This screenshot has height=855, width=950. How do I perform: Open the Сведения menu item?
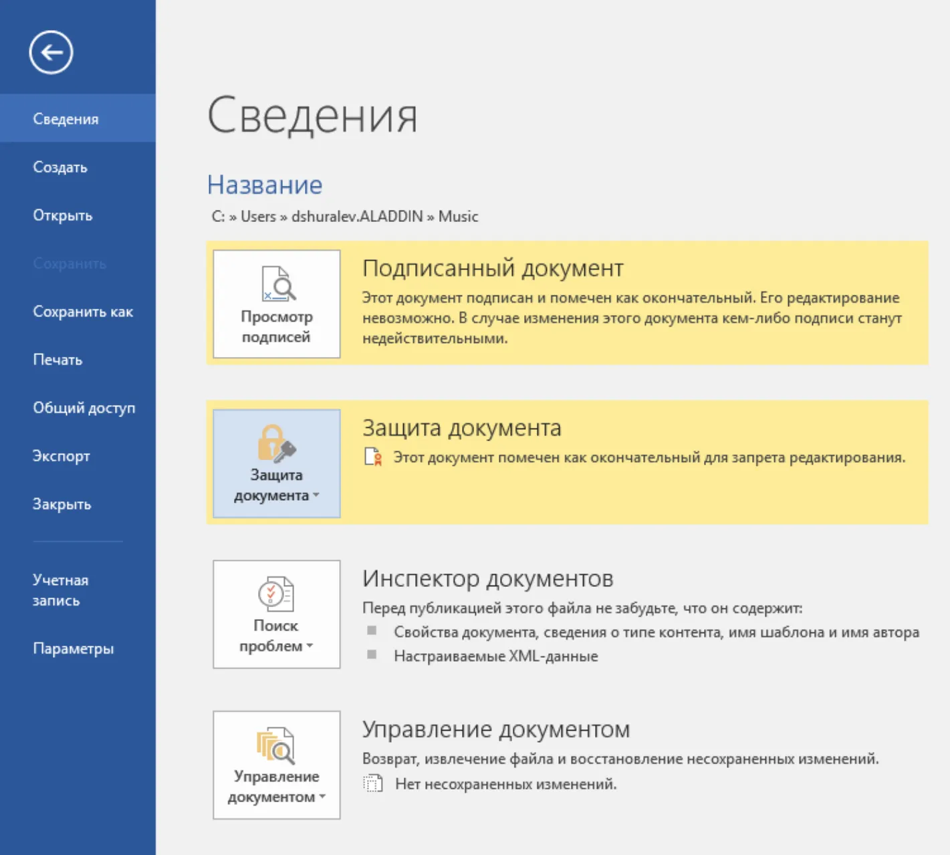[78, 118]
